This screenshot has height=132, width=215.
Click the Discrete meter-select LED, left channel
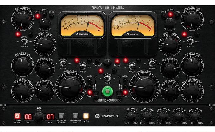pos(45,14)
